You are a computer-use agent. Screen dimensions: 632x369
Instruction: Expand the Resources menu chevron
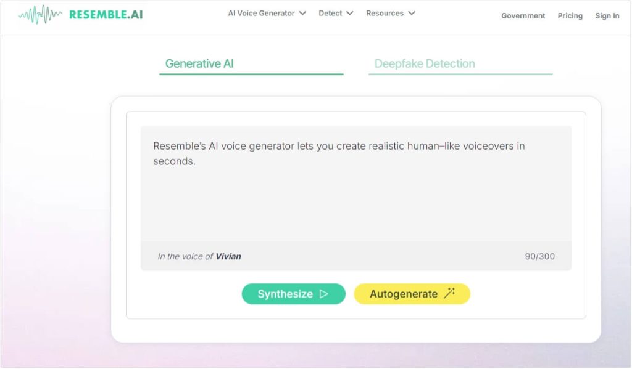pyautogui.click(x=412, y=13)
